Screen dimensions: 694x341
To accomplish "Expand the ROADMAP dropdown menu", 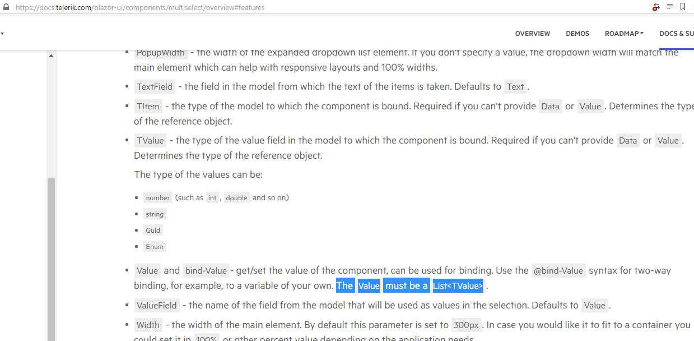I will pyautogui.click(x=624, y=34).
